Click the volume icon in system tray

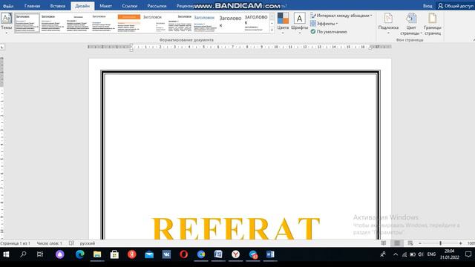(421, 254)
